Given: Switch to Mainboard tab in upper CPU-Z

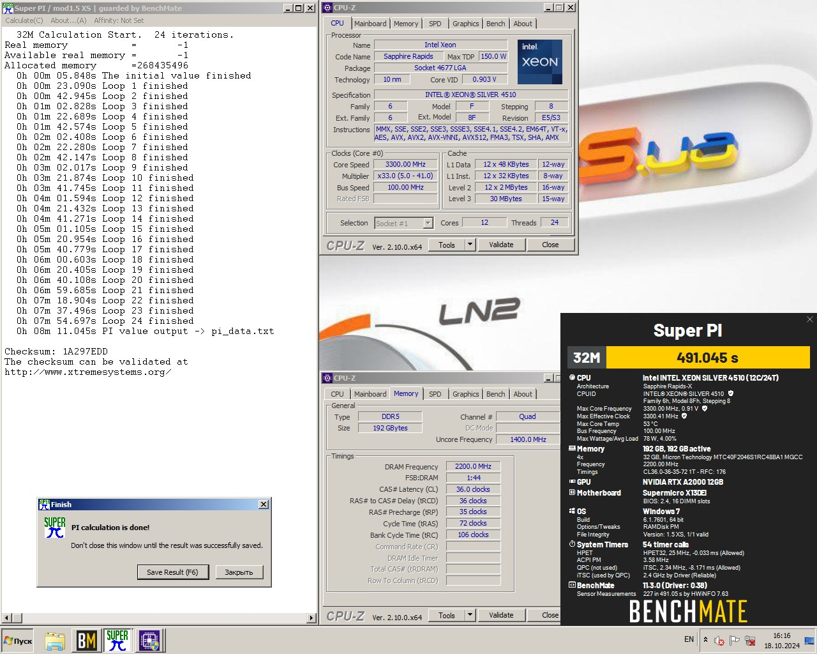Looking at the screenshot, I should [370, 24].
